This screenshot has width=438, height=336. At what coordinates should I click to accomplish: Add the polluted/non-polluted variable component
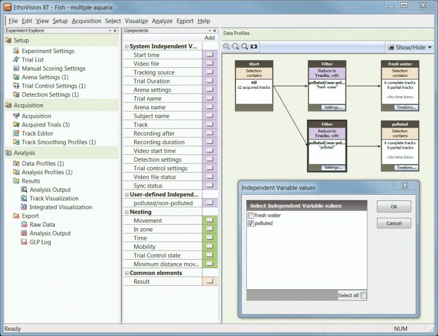click(209, 203)
